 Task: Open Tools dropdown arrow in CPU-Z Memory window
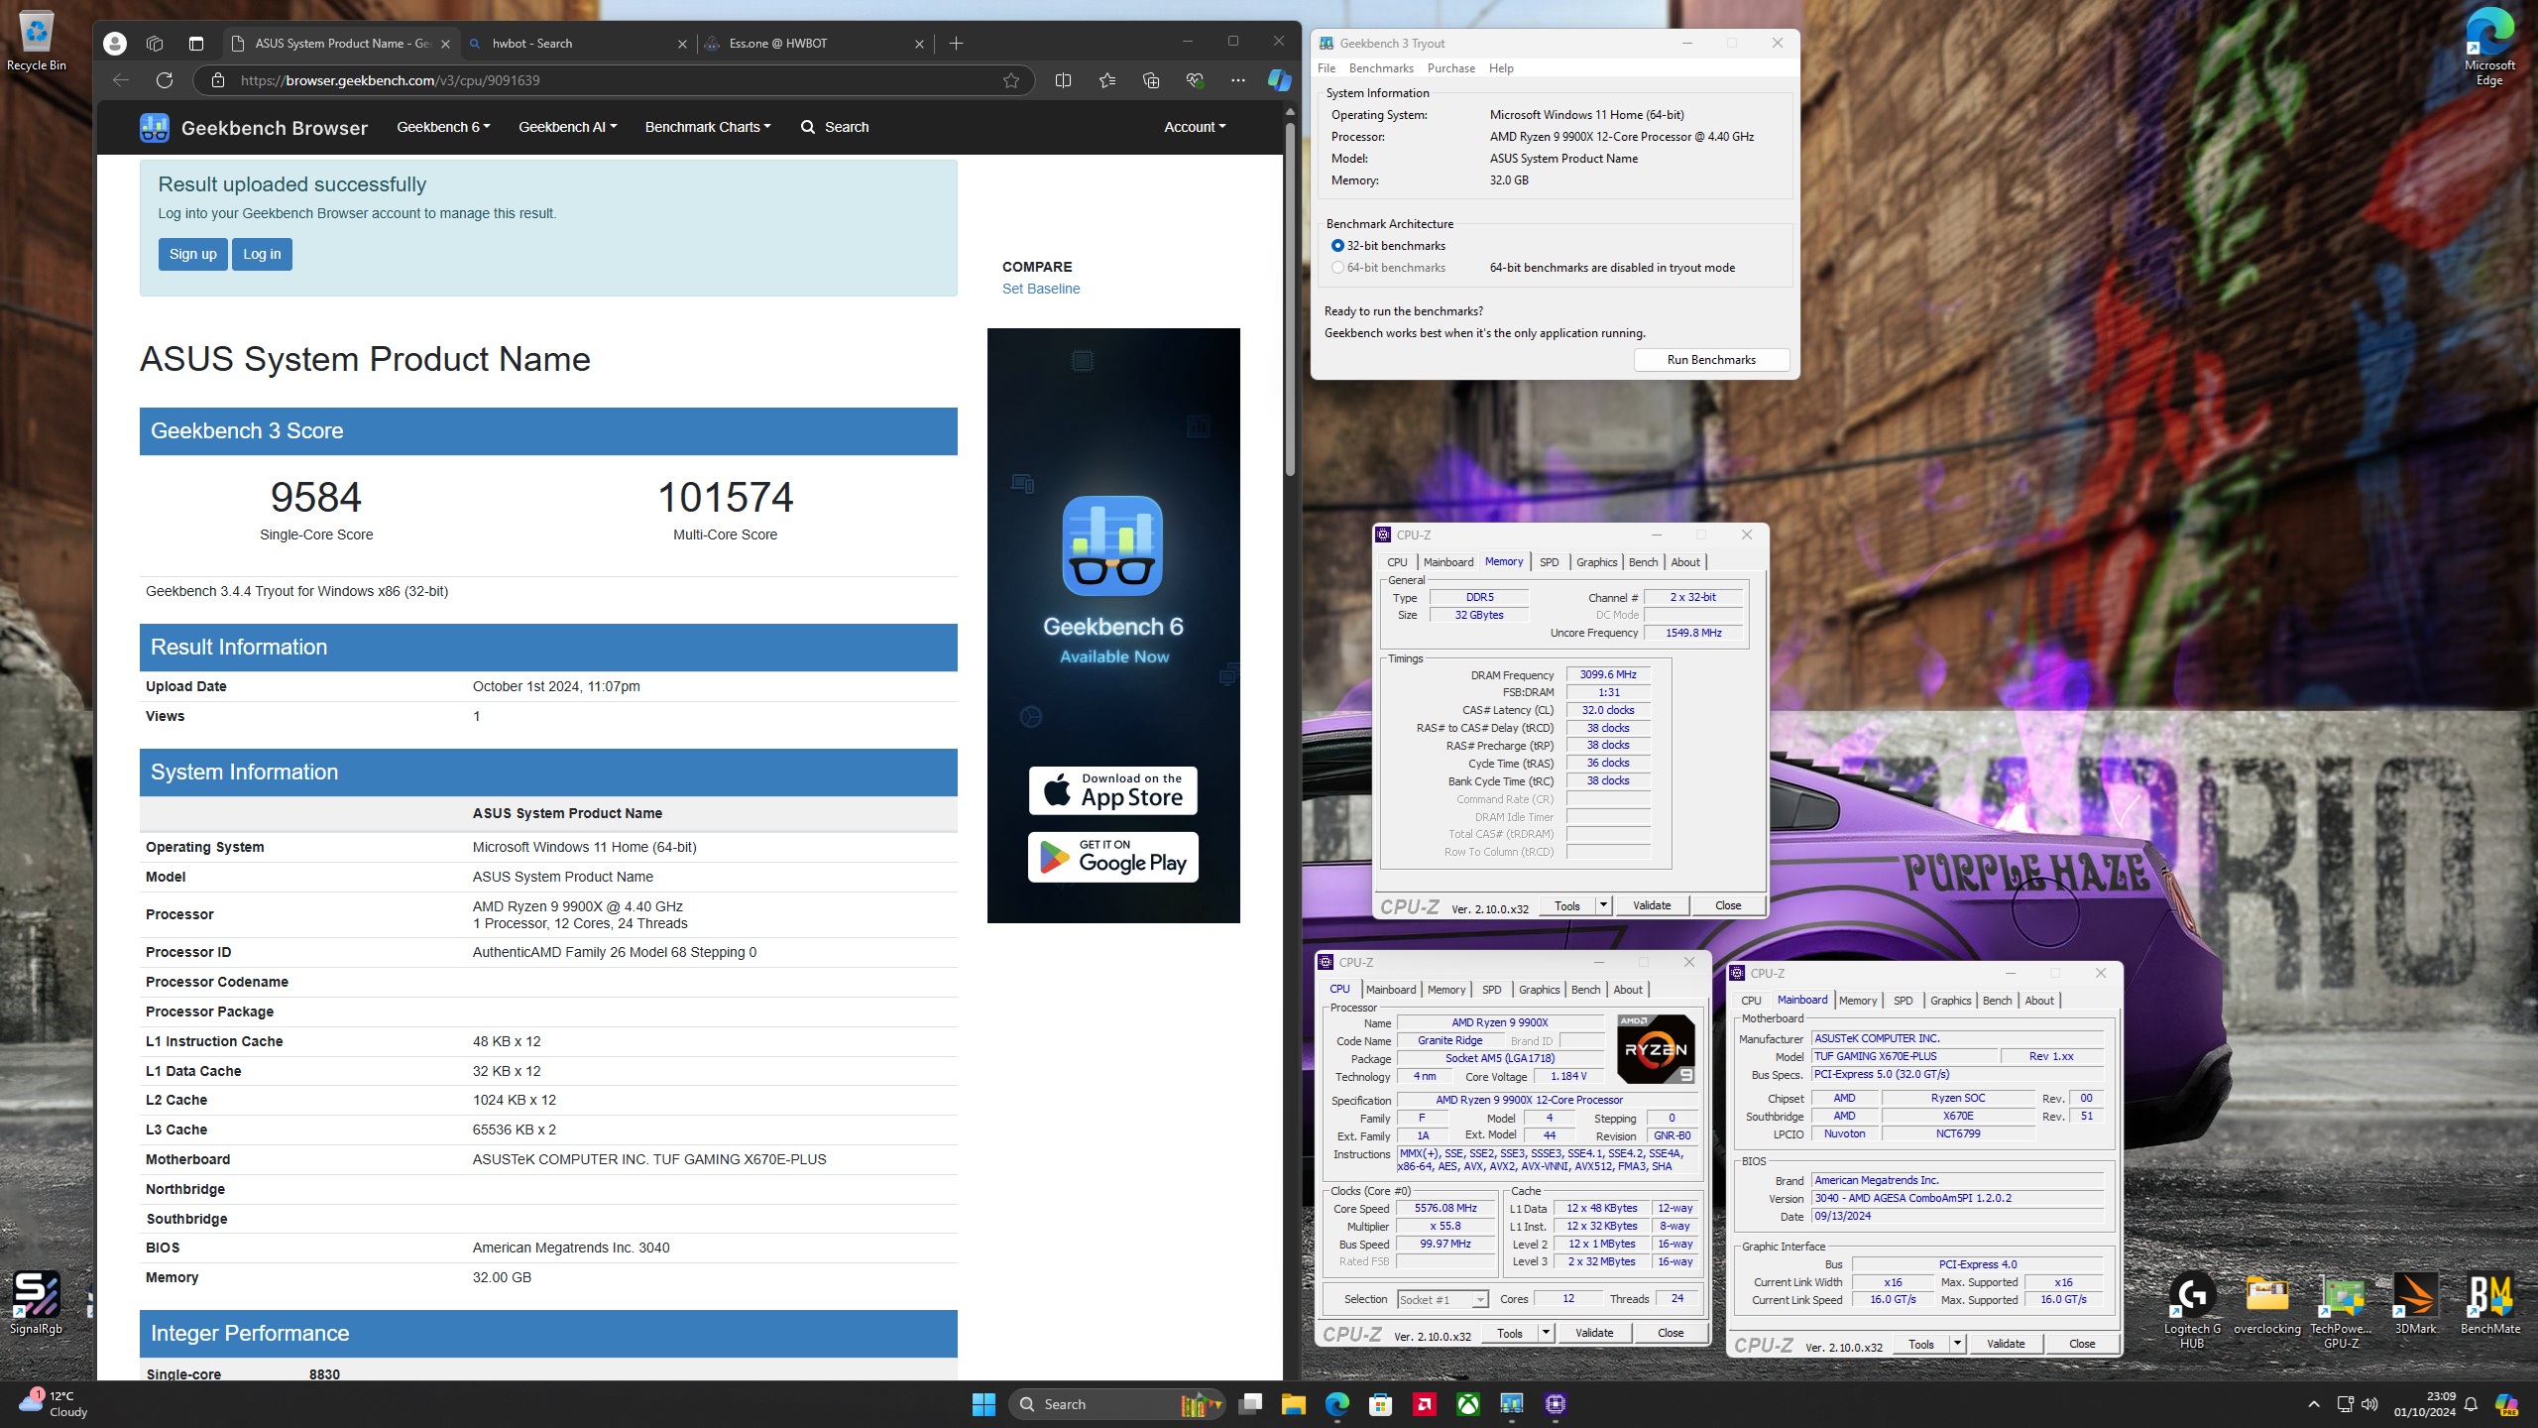tap(1603, 905)
